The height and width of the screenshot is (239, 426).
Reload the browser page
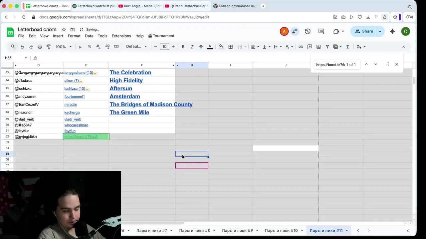click(x=24, y=17)
